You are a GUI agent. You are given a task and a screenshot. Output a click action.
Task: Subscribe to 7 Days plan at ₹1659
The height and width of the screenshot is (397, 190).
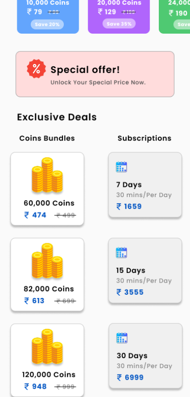click(x=145, y=185)
